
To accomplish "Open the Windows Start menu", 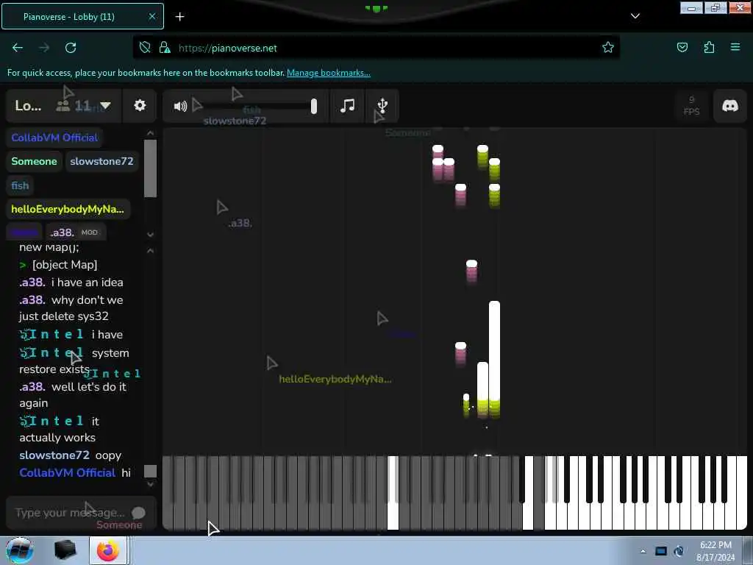I will 20,550.
